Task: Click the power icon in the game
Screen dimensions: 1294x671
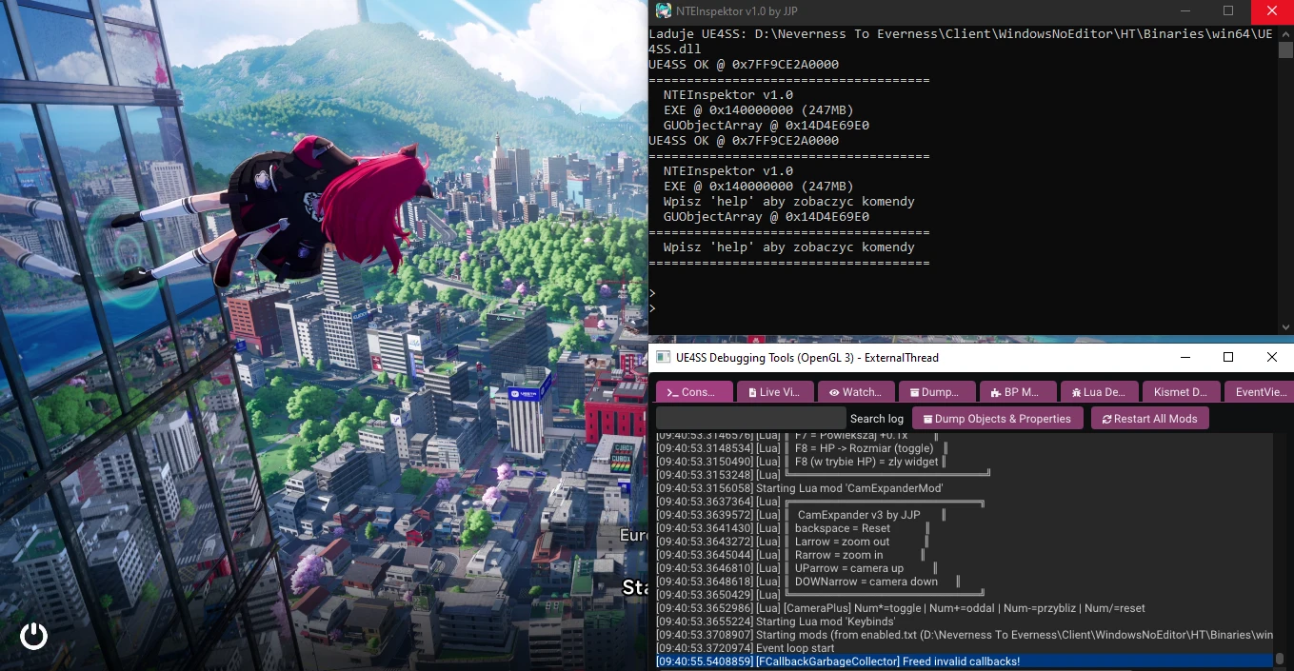Action: (x=33, y=636)
